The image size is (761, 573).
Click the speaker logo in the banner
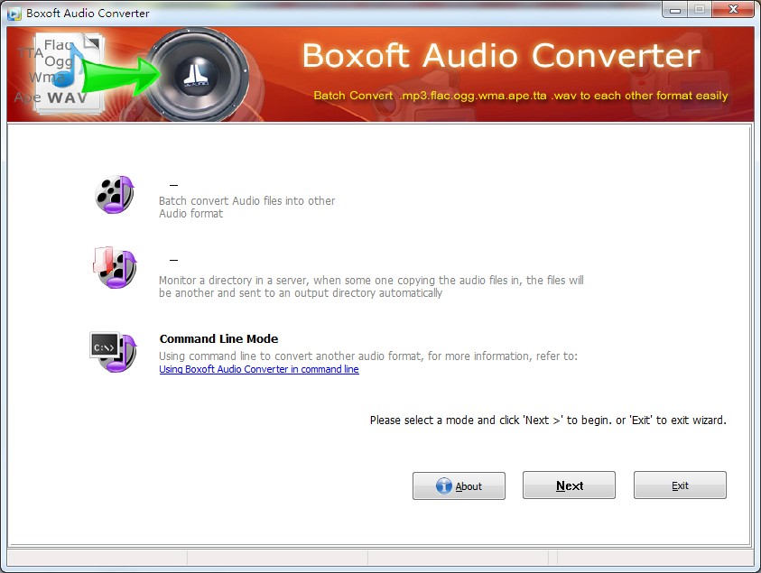pos(197,75)
